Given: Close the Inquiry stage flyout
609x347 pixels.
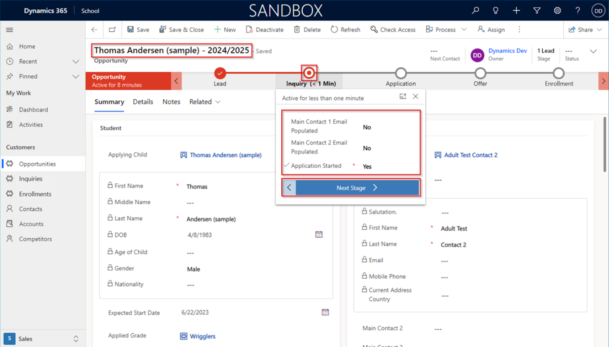Looking at the screenshot, I should (x=416, y=96).
